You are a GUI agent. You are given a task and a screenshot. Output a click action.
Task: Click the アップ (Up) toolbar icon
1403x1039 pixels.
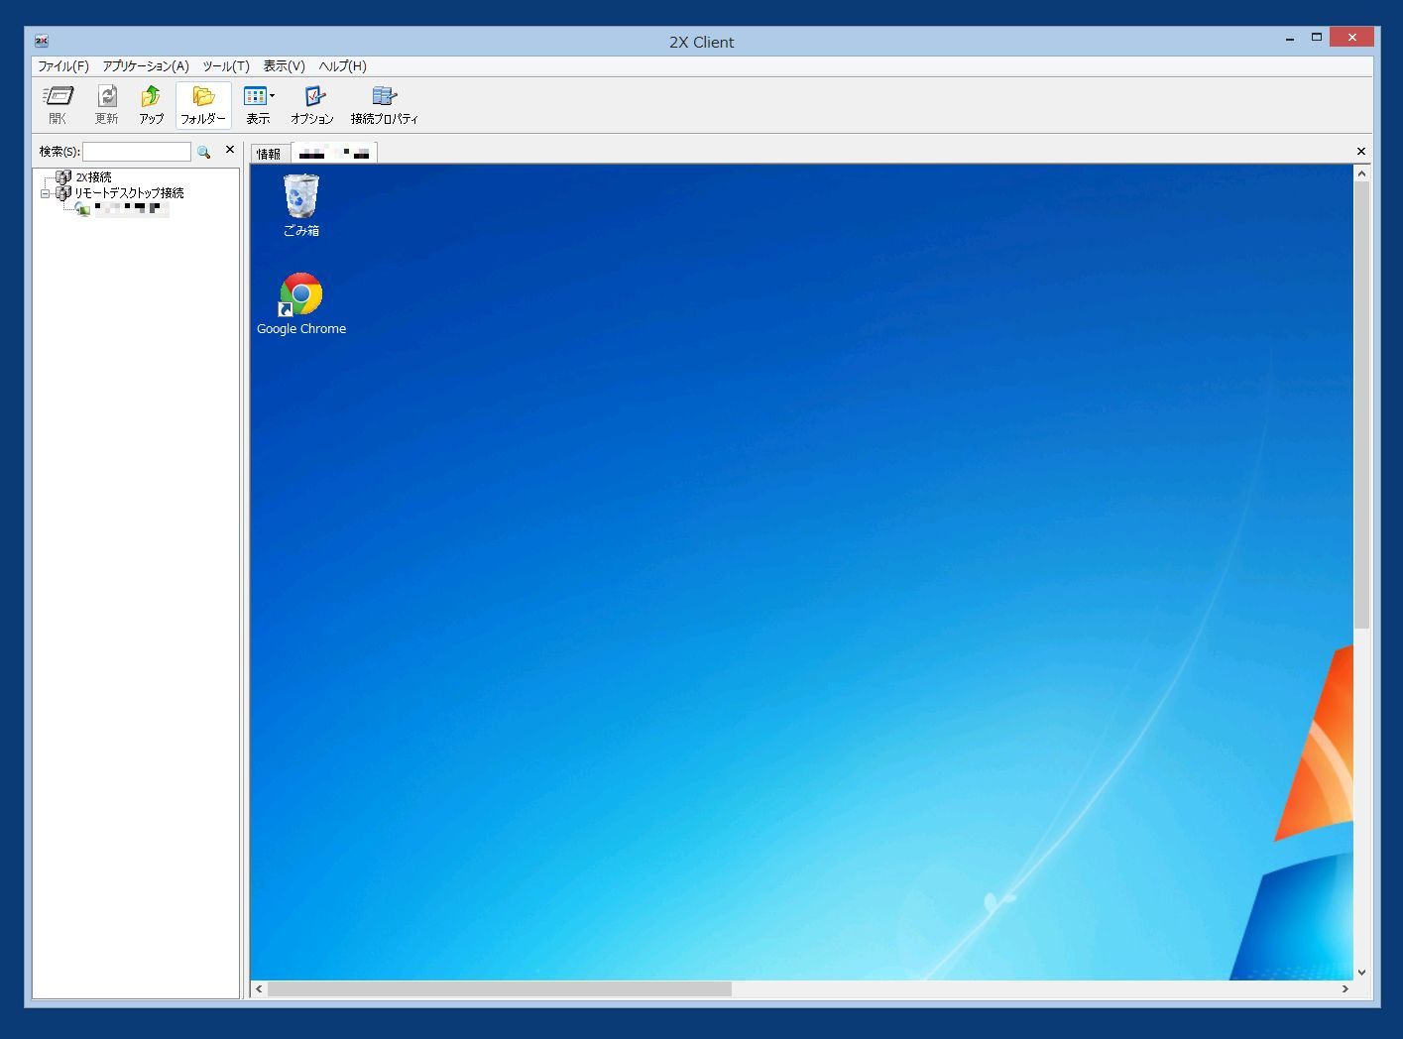click(151, 104)
